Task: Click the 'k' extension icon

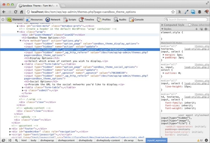Action: 180,12
